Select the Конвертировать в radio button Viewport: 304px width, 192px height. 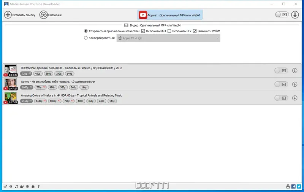[x=86, y=38]
